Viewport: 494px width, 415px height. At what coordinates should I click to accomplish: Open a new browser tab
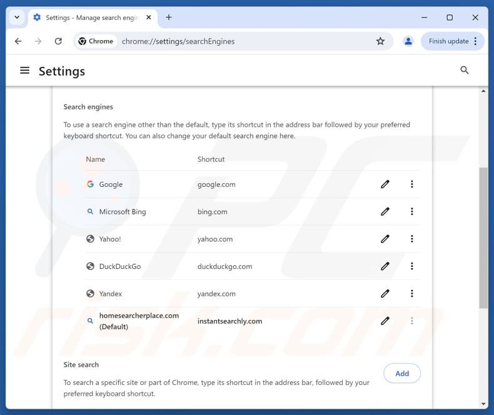coord(169,17)
